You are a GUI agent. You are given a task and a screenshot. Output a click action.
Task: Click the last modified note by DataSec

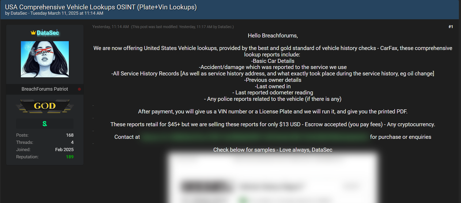point(182,27)
